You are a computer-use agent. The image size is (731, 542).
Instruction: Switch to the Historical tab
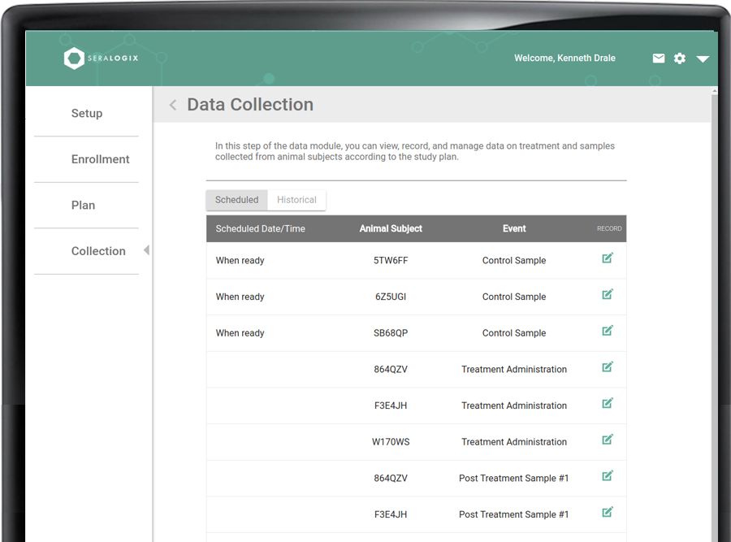296,199
